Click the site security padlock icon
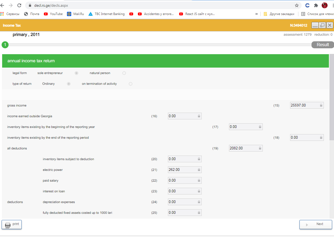 click(x=29, y=5)
